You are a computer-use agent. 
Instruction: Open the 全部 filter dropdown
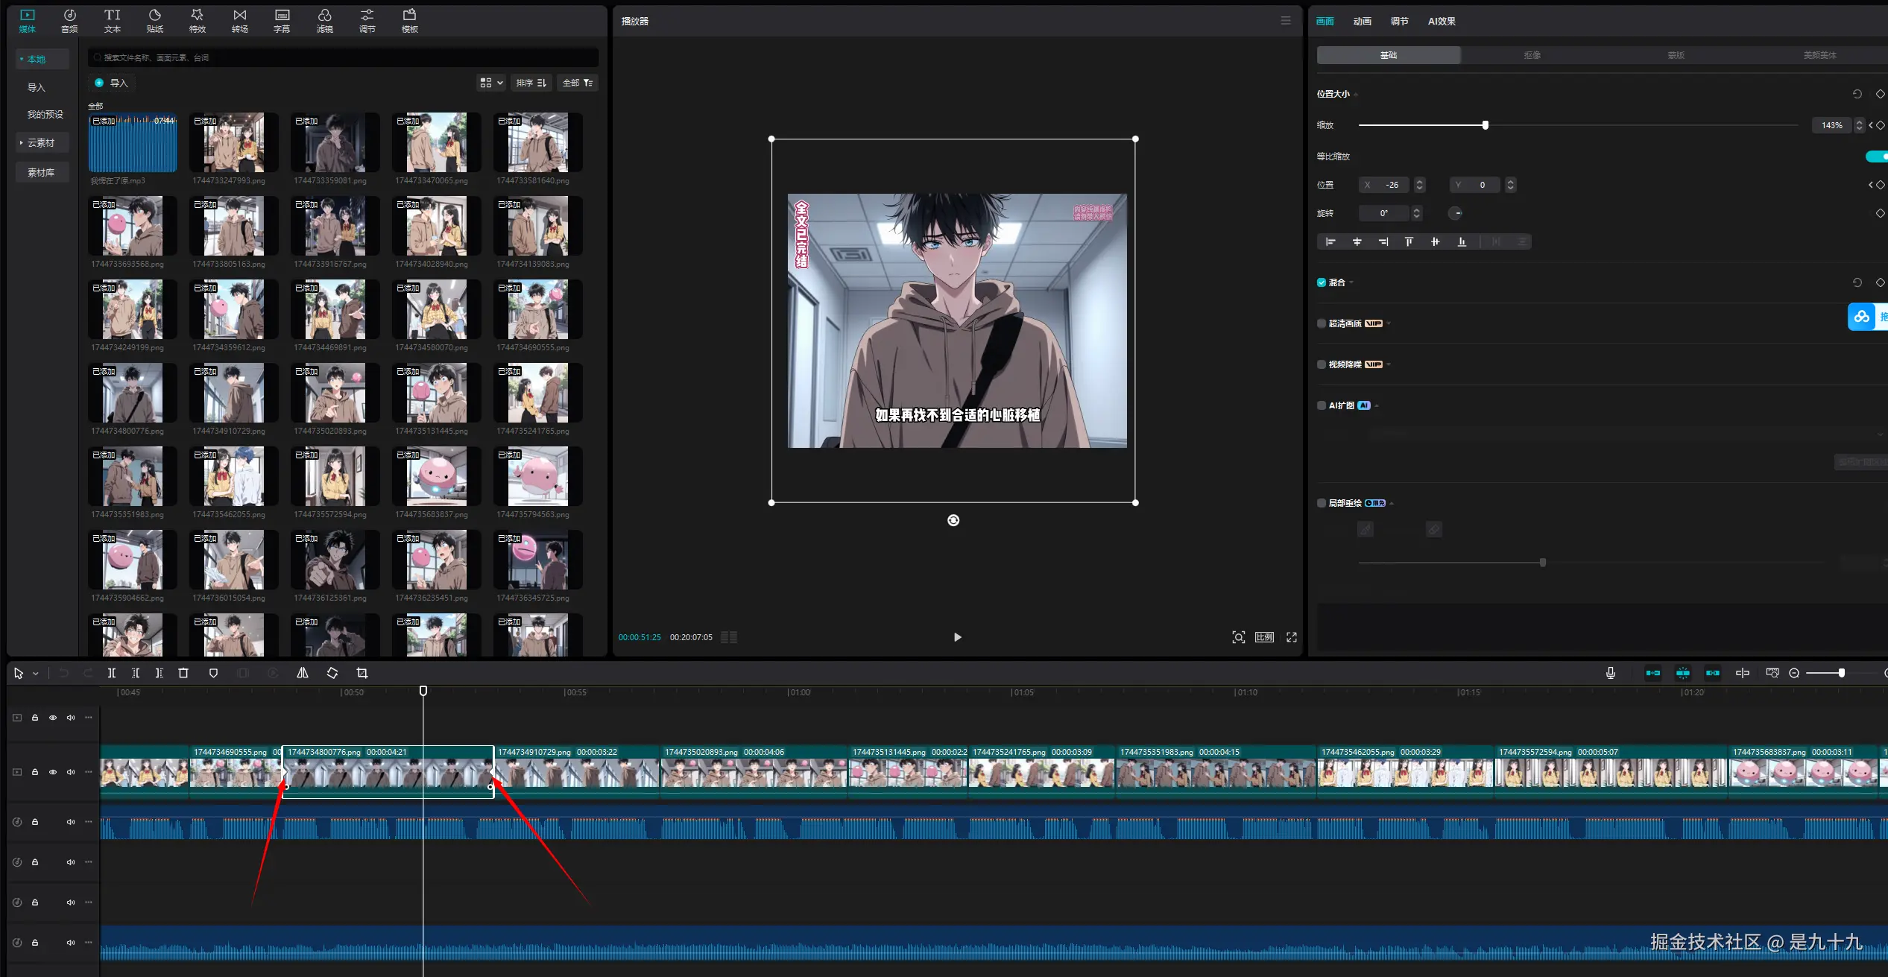(577, 83)
